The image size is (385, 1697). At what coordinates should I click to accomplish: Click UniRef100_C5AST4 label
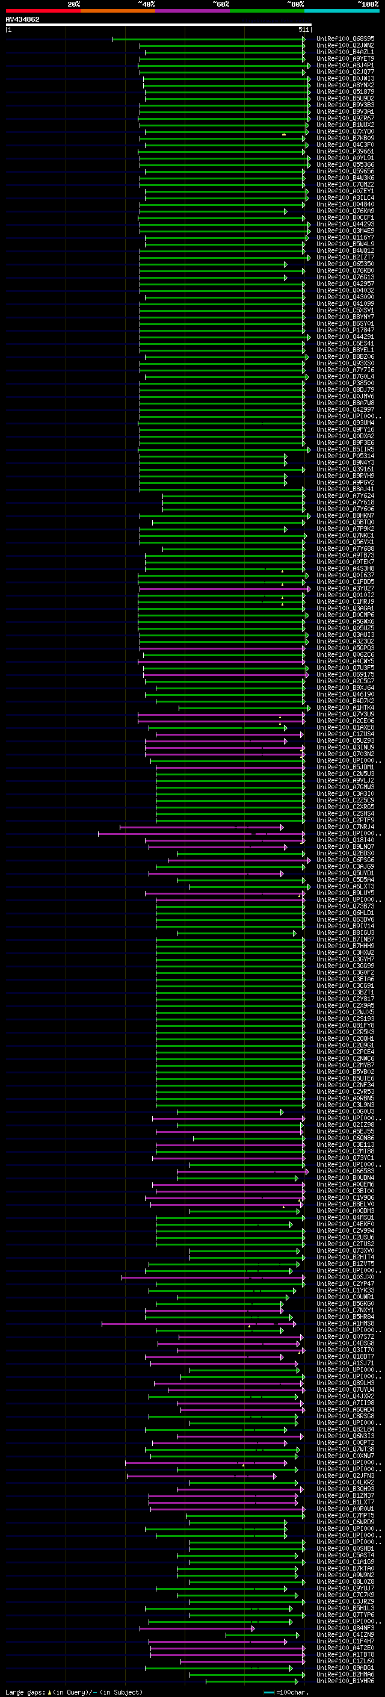click(x=345, y=1556)
